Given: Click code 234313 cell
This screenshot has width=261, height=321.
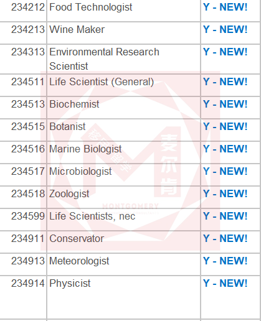Looking at the screenshot, I should [x=28, y=52].
